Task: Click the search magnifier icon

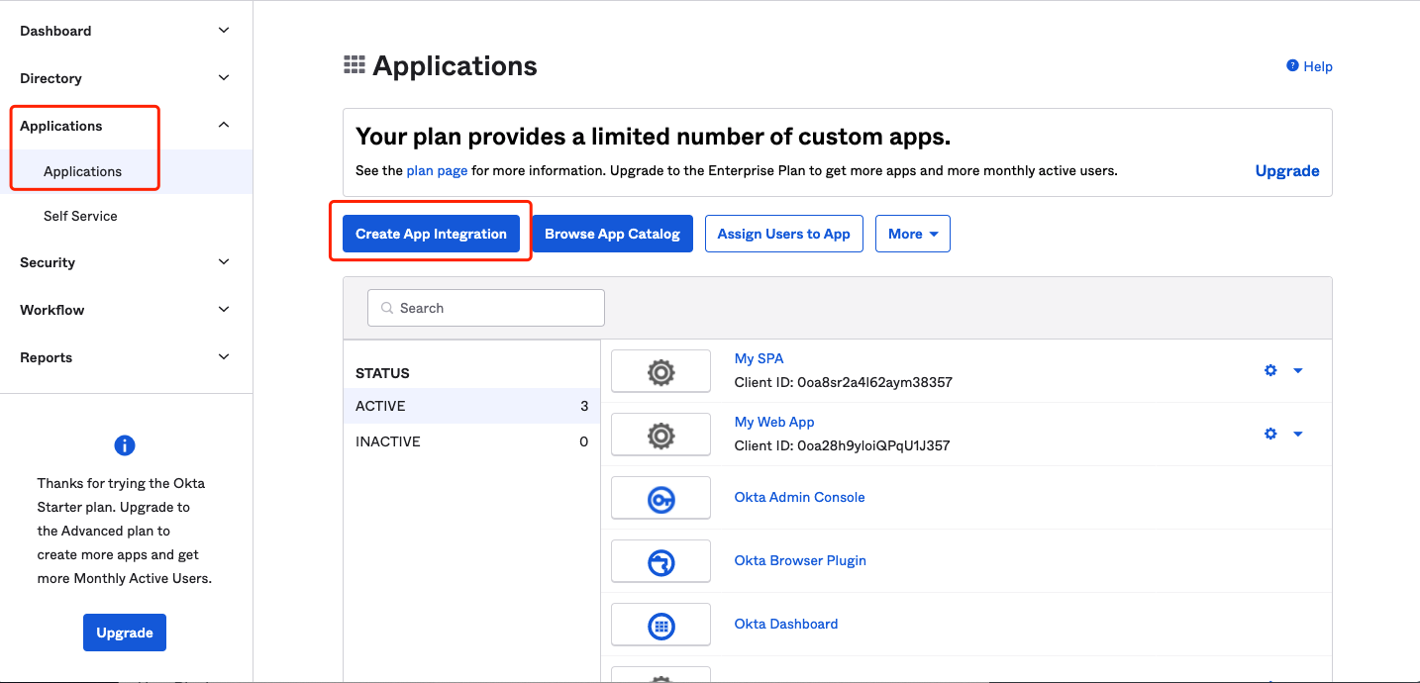Action: 386,309
